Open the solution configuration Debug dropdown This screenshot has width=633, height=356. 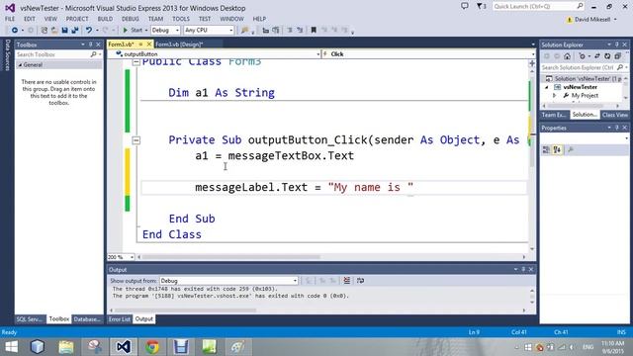pos(165,31)
